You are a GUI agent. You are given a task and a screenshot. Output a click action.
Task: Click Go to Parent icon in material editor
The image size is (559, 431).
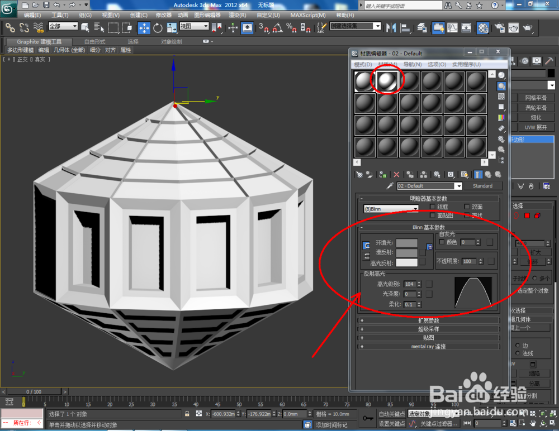[487, 175]
